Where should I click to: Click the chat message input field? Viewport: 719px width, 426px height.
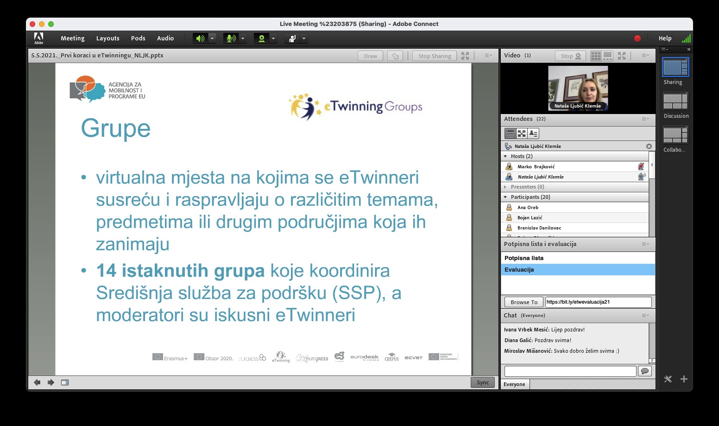click(x=570, y=371)
